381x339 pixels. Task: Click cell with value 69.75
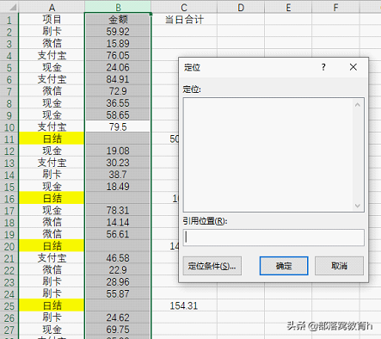click(x=118, y=330)
